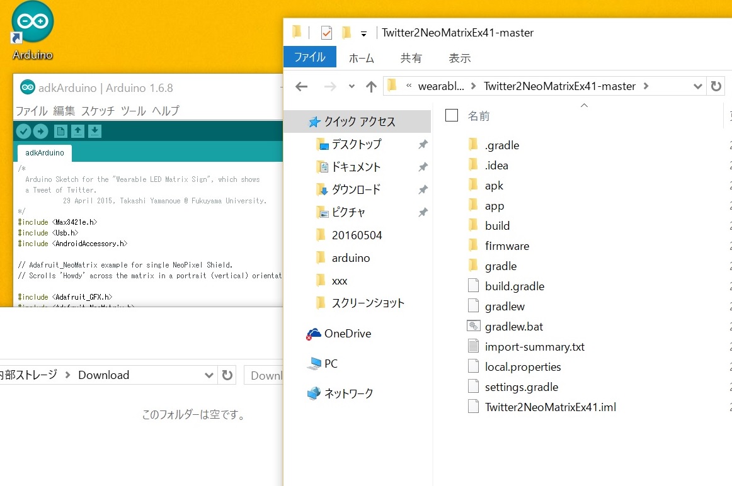Expand the chevron before Download in back window
This screenshot has height=486, width=732.
click(67, 375)
